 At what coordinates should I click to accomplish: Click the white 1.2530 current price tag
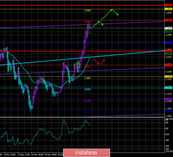tap(168, 28)
